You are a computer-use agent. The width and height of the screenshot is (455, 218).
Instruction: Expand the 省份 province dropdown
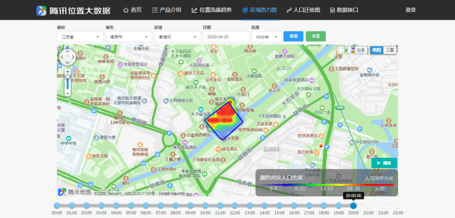pyautogui.click(x=80, y=37)
